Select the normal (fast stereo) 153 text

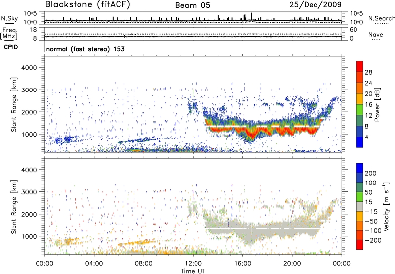(85, 49)
